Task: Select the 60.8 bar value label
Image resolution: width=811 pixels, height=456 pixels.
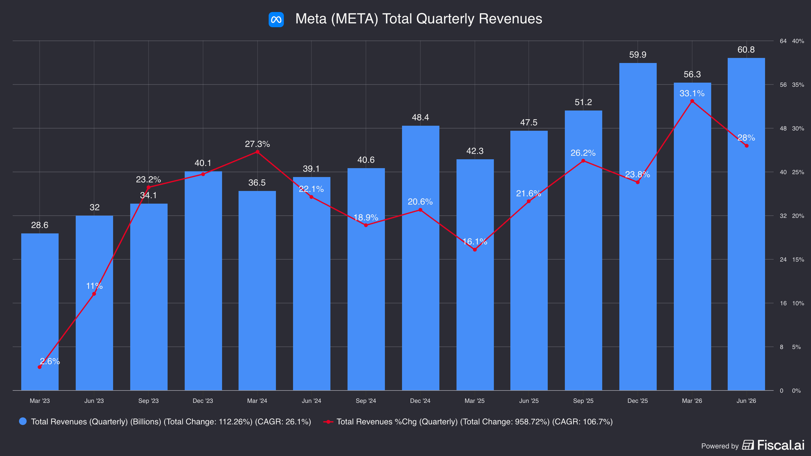Action: (746, 50)
